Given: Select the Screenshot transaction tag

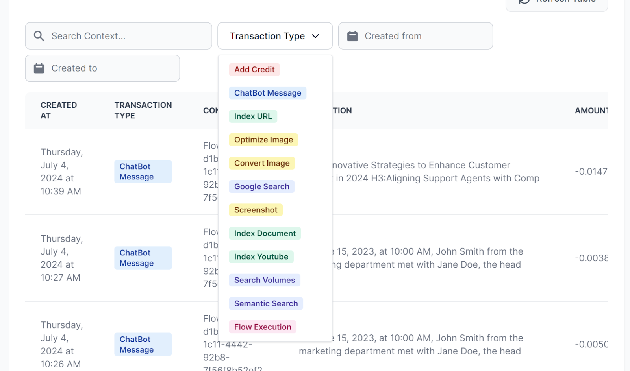Looking at the screenshot, I should 255,210.
